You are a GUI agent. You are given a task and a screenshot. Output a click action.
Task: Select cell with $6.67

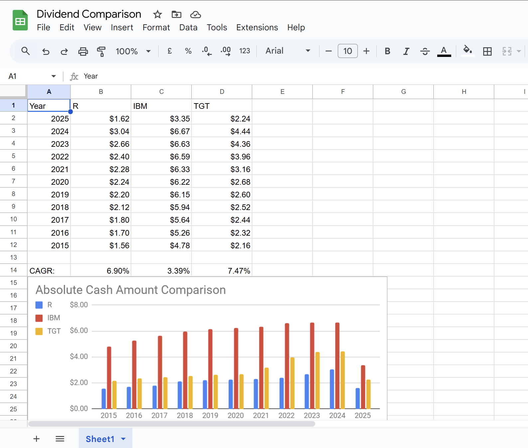coord(161,131)
